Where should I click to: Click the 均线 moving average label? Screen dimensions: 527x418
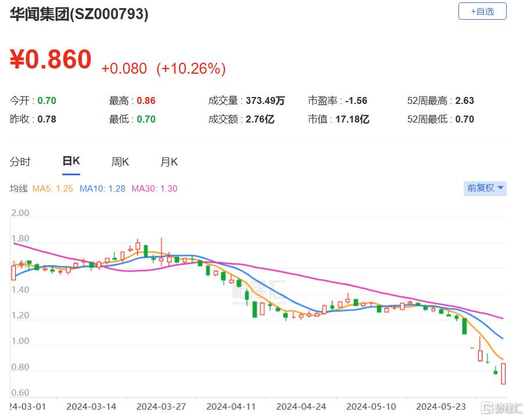click(19, 189)
